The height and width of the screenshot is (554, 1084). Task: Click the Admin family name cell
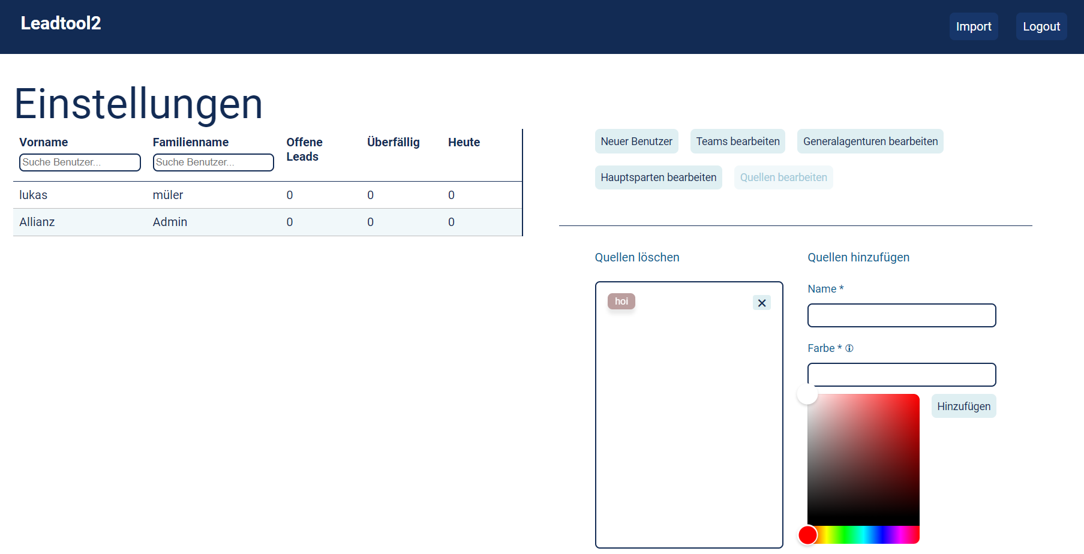click(170, 222)
